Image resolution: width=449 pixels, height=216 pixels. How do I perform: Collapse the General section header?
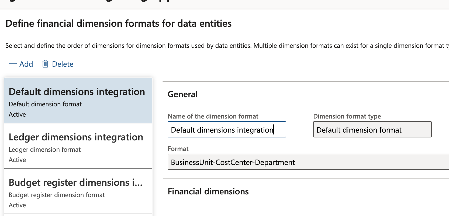(x=183, y=94)
